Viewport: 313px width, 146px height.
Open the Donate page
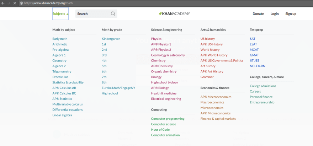click(x=258, y=14)
